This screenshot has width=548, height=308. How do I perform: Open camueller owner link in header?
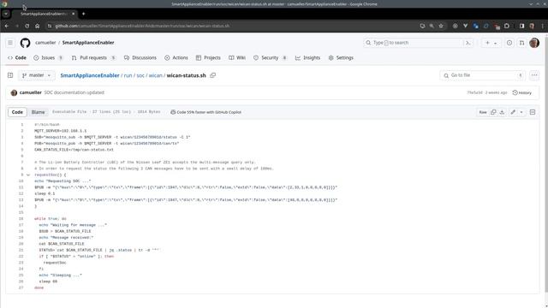point(45,43)
